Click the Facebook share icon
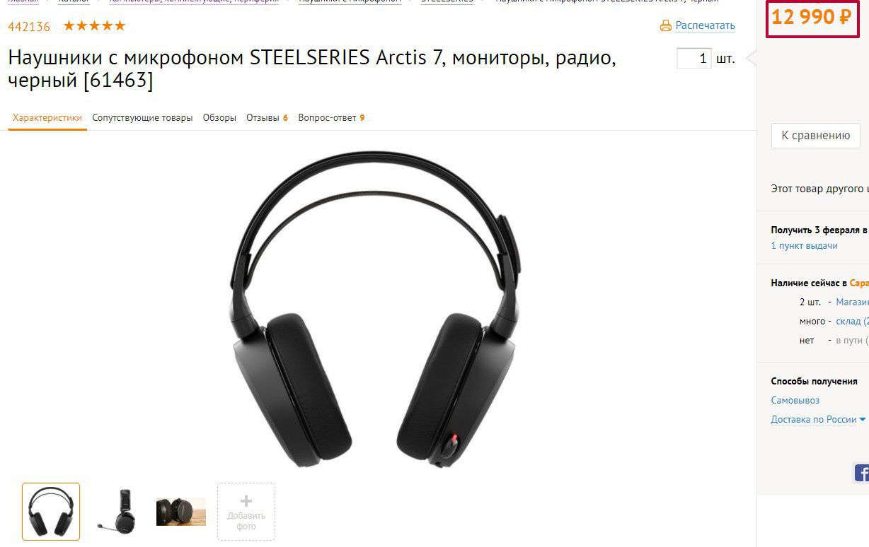Screen dimensions: 869x547 (861, 473)
